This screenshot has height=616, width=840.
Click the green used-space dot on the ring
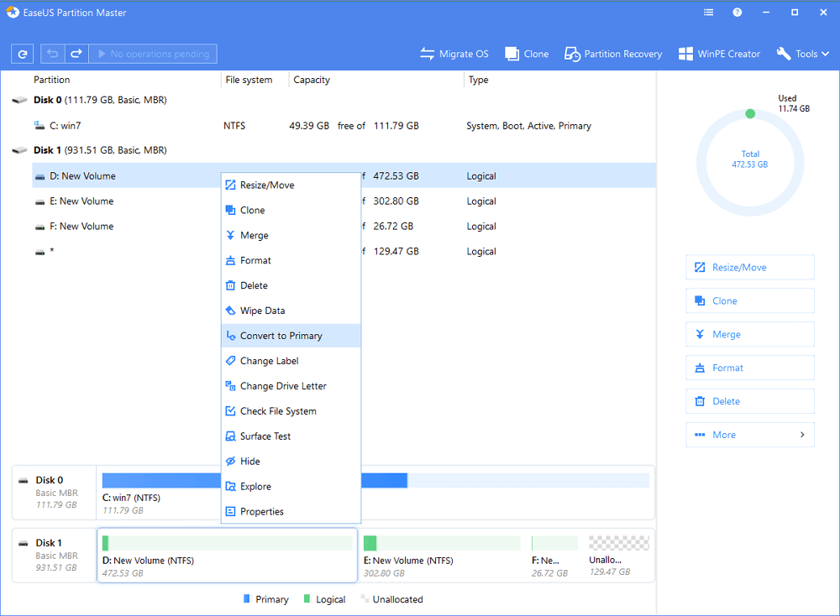click(x=750, y=113)
